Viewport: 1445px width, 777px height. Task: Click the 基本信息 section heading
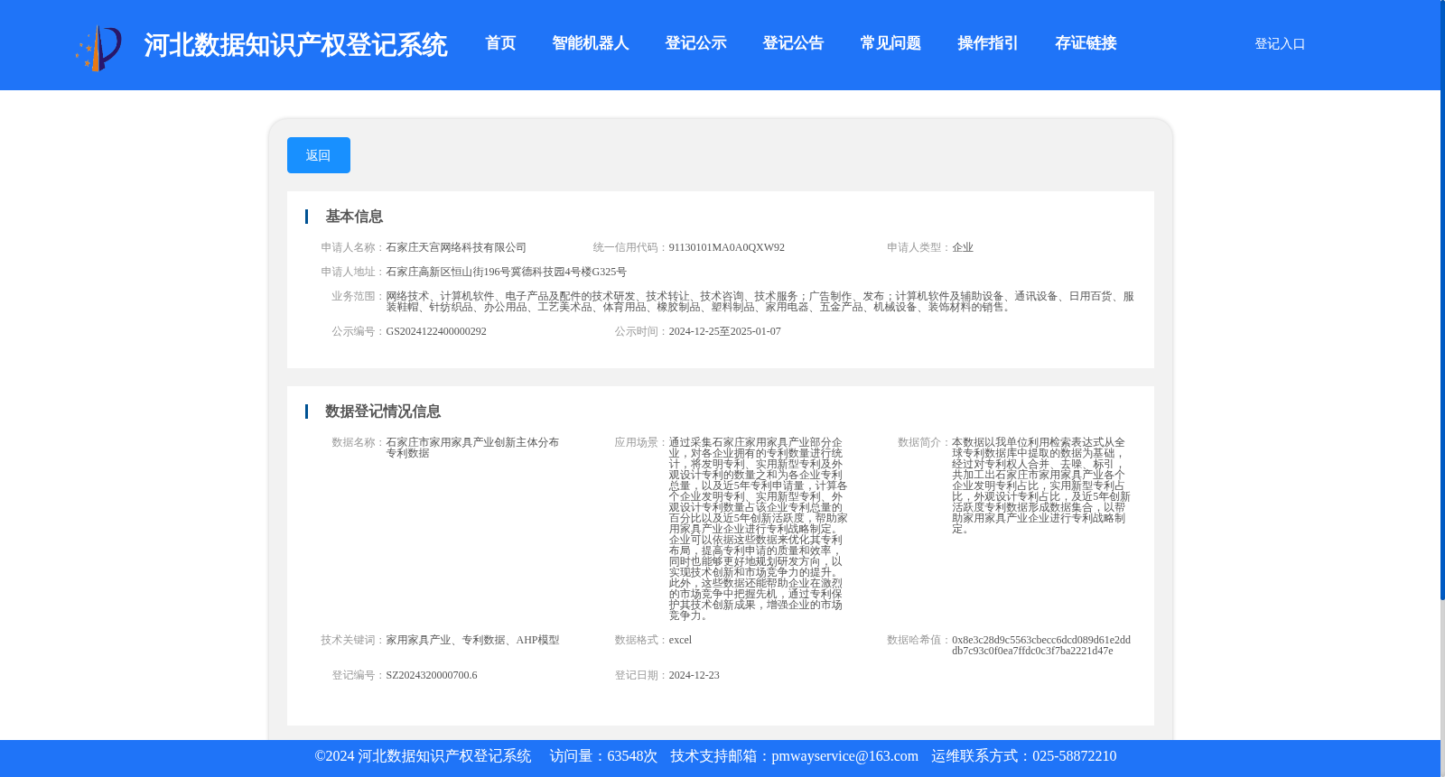click(354, 217)
